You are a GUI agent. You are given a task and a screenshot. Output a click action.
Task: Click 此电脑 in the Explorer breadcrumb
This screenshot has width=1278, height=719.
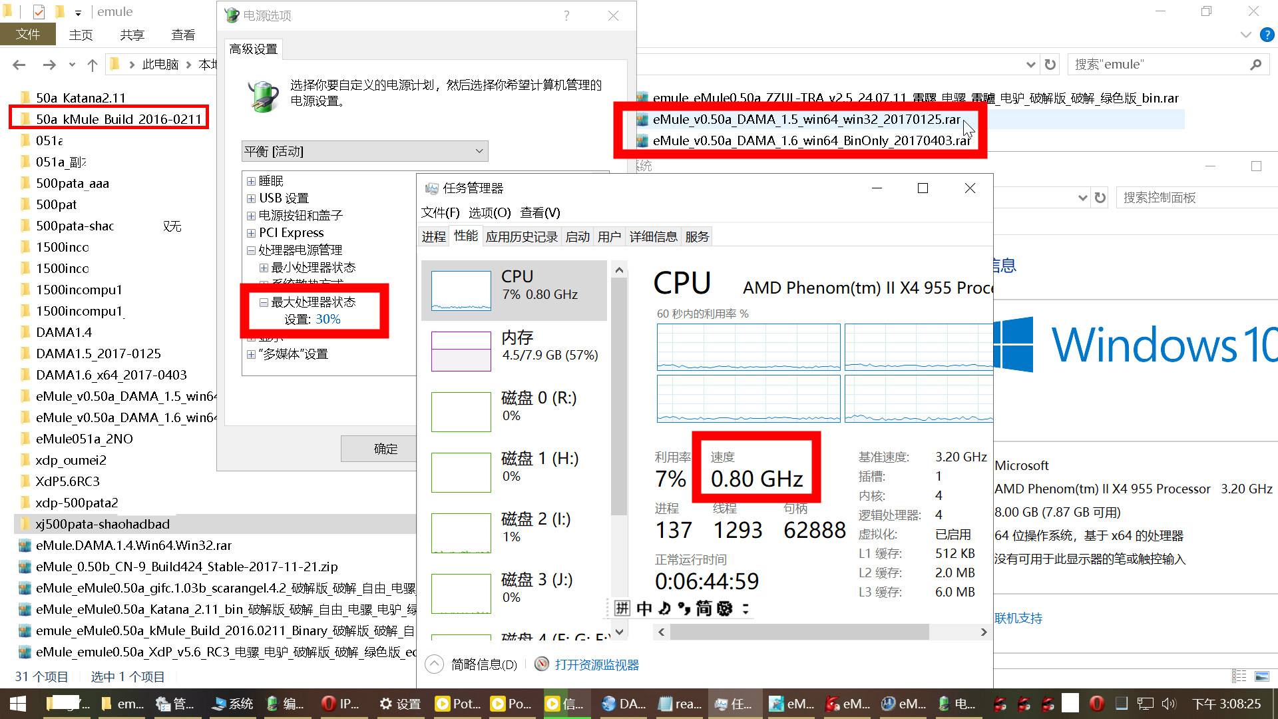pos(160,65)
